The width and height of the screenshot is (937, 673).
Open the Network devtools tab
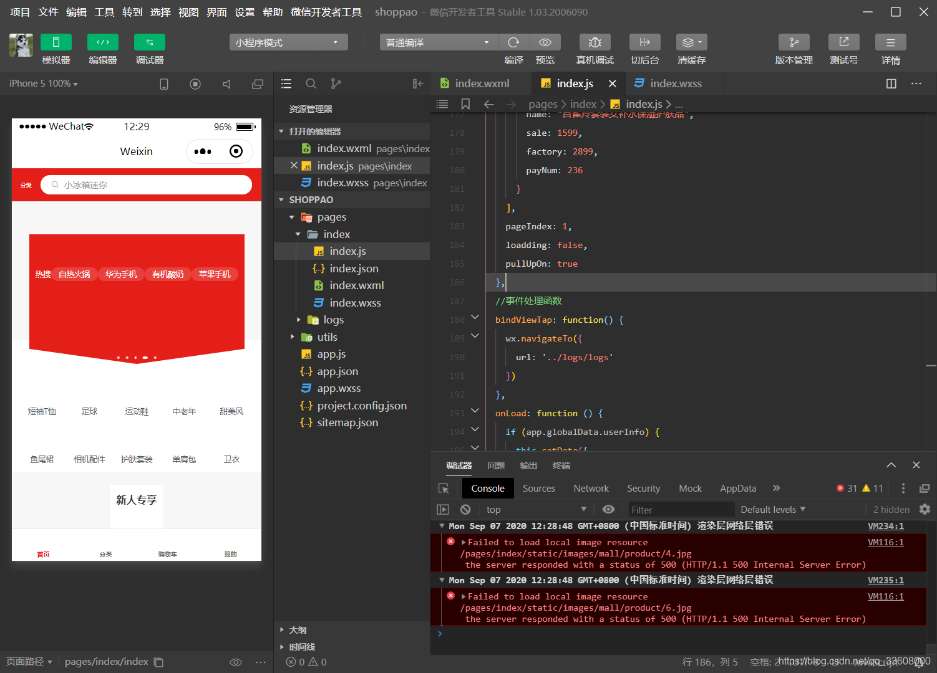pos(591,489)
